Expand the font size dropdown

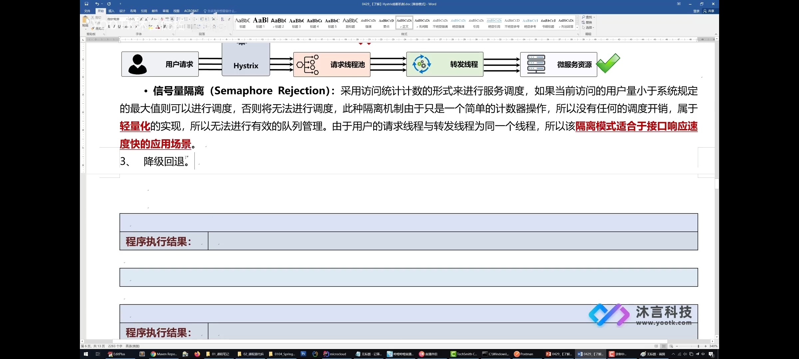click(x=135, y=19)
